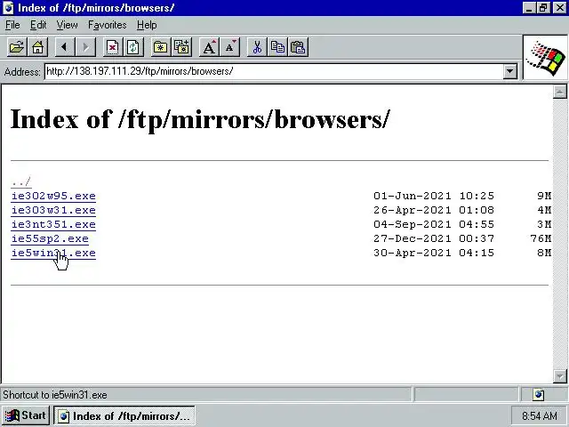This screenshot has width=569, height=427.
Task: Download ie55sp2.exe link
Action: tap(50, 238)
